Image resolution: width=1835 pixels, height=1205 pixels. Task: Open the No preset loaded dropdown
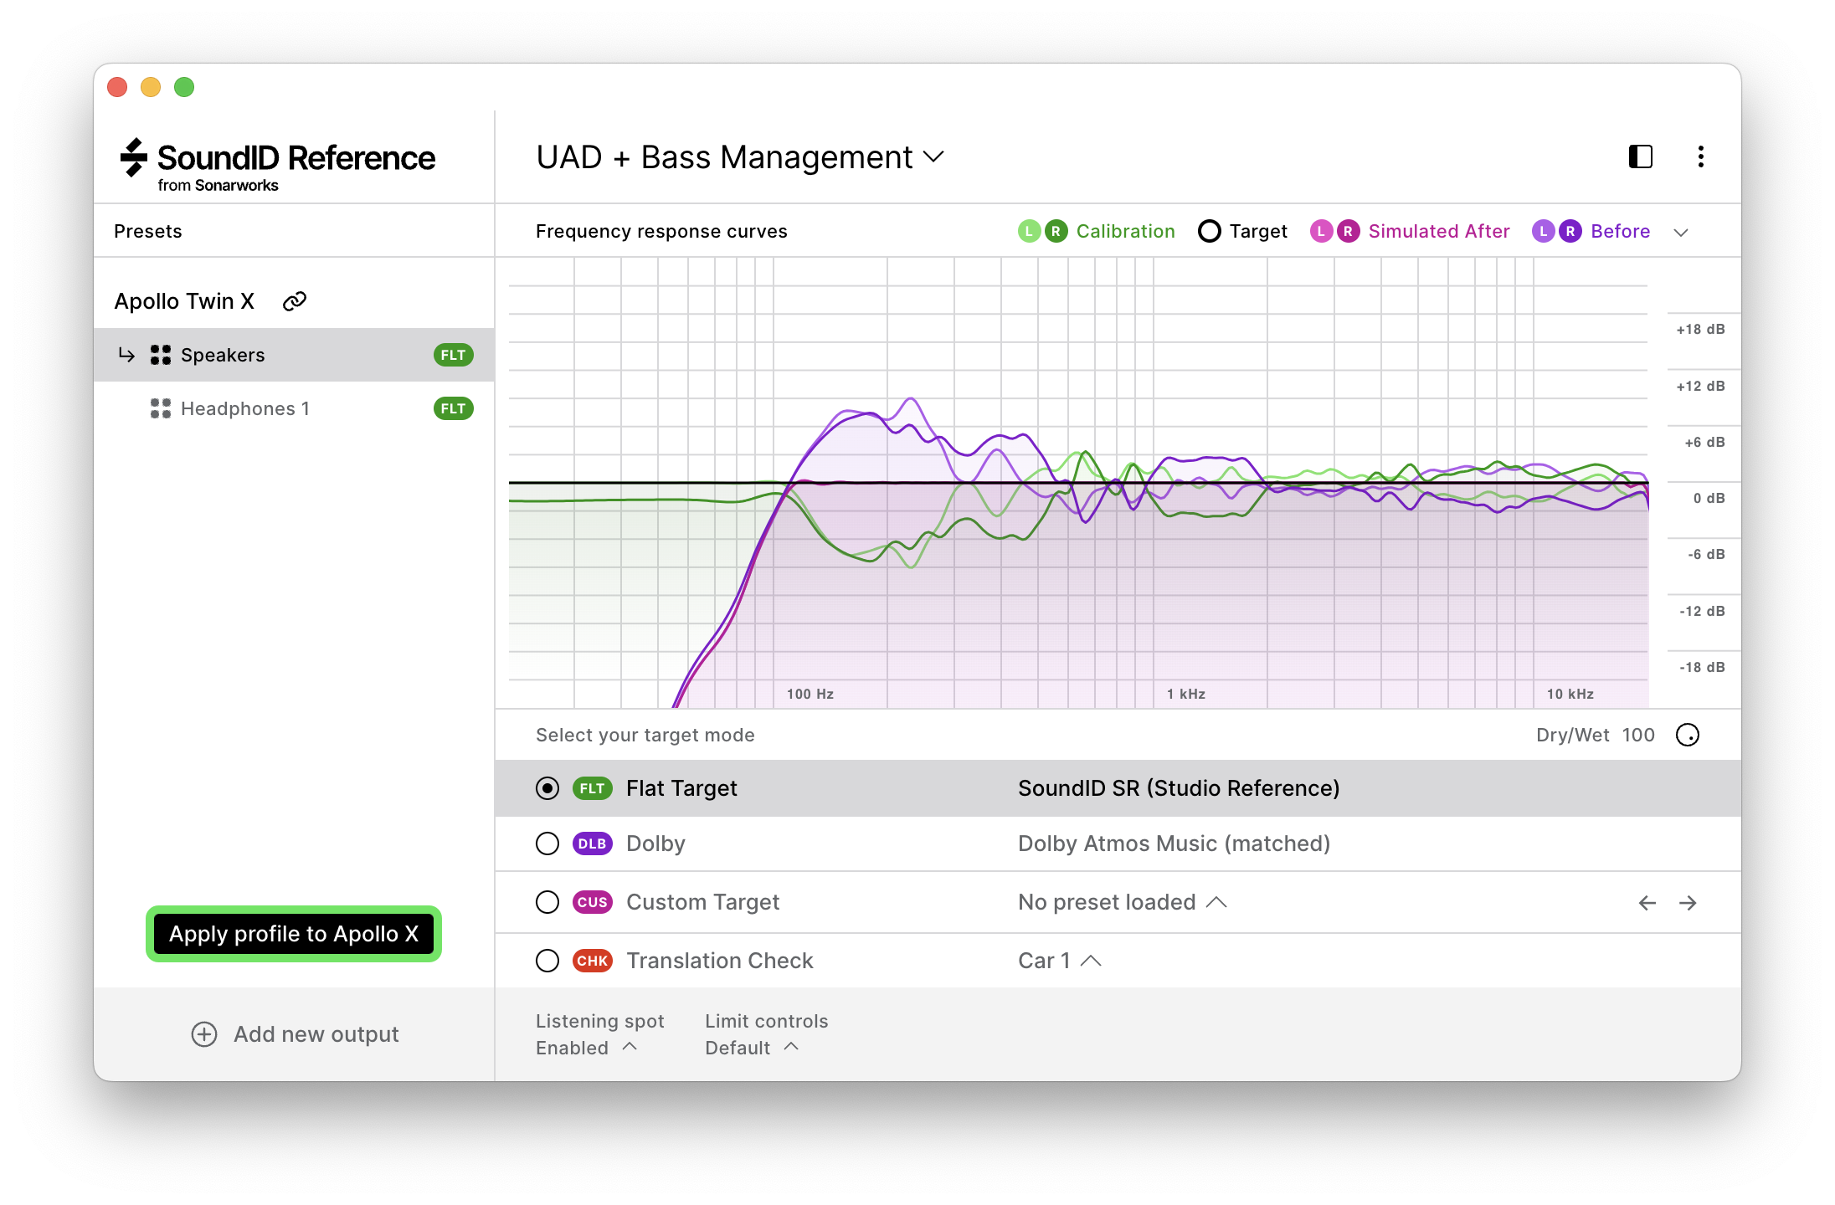pyautogui.click(x=1122, y=902)
